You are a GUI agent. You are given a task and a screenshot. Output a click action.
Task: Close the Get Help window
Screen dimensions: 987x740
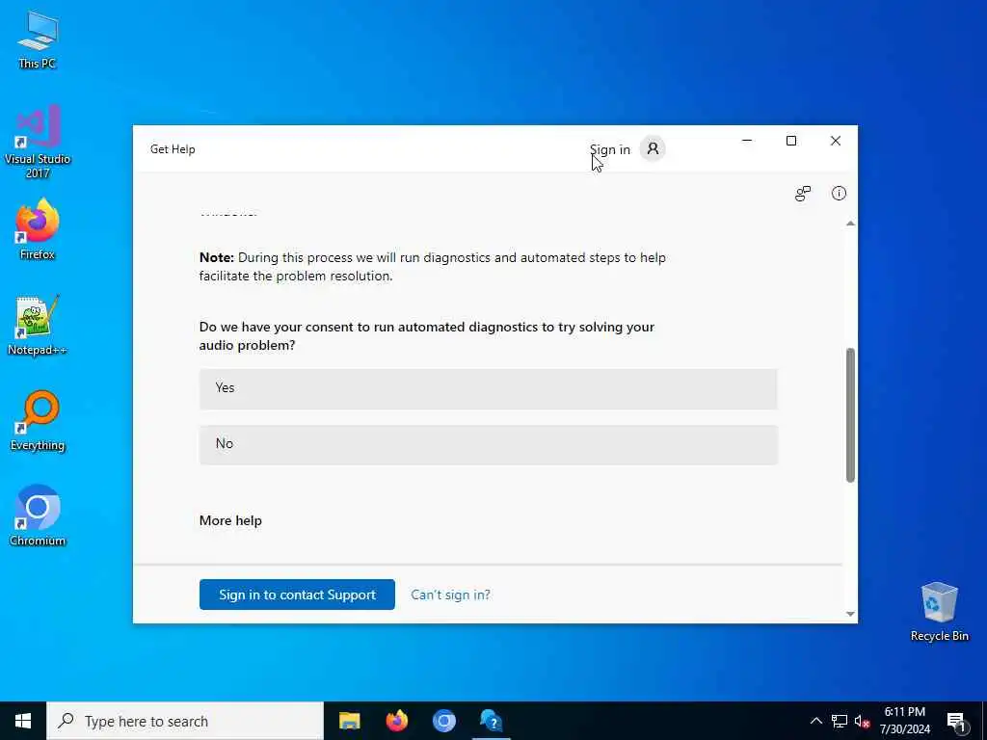click(x=836, y=141)
